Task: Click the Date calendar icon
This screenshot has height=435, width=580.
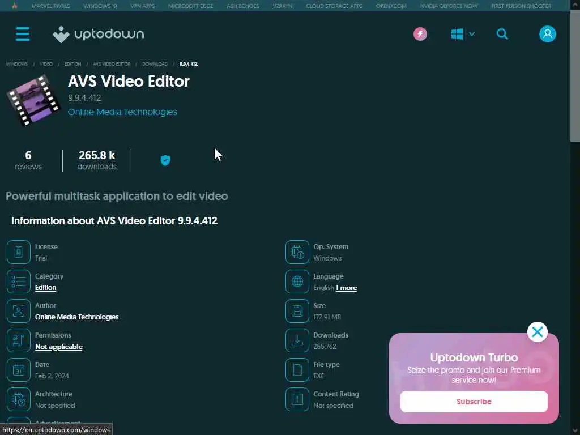Action: click(19, 370)
